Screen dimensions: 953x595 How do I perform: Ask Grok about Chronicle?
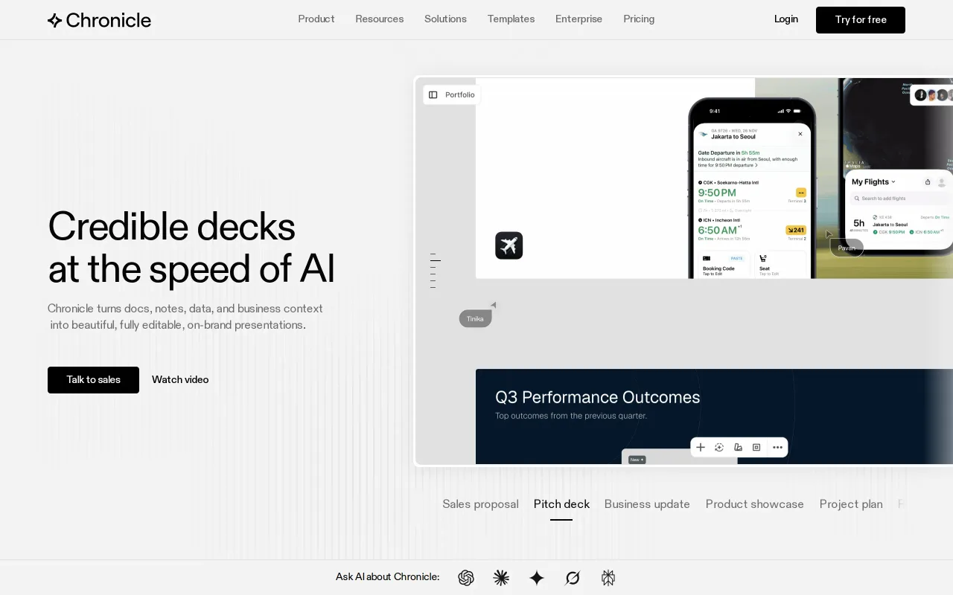tap(573, 578)
